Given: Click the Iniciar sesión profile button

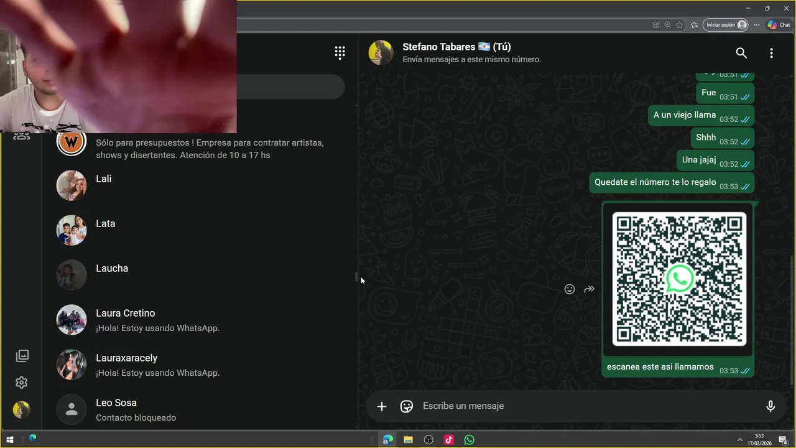Looking at the screenshot, I should [x=726, y=25].
